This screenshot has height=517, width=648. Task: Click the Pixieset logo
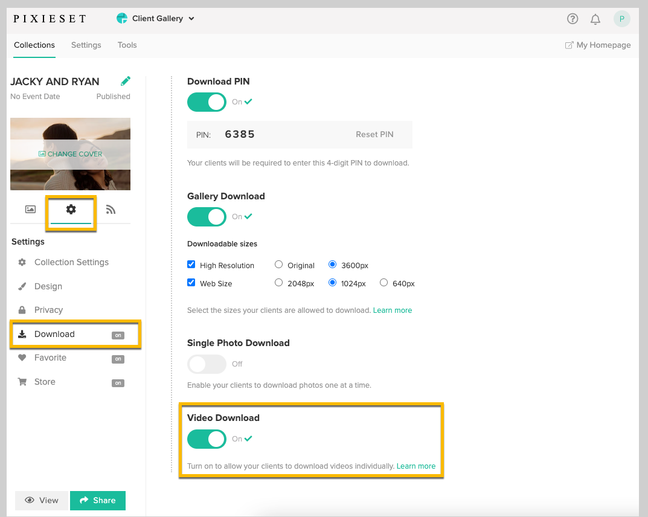pos(50,19)
